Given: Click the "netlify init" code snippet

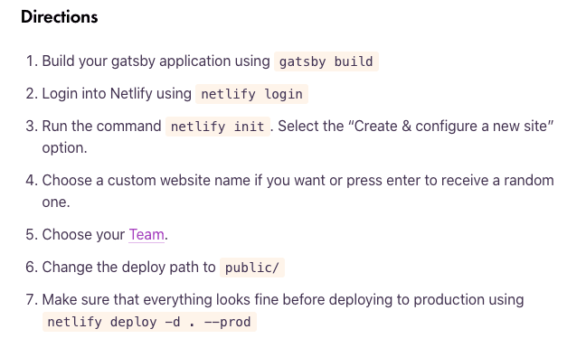Looking at the screenshot, I should tap(218, 127).
